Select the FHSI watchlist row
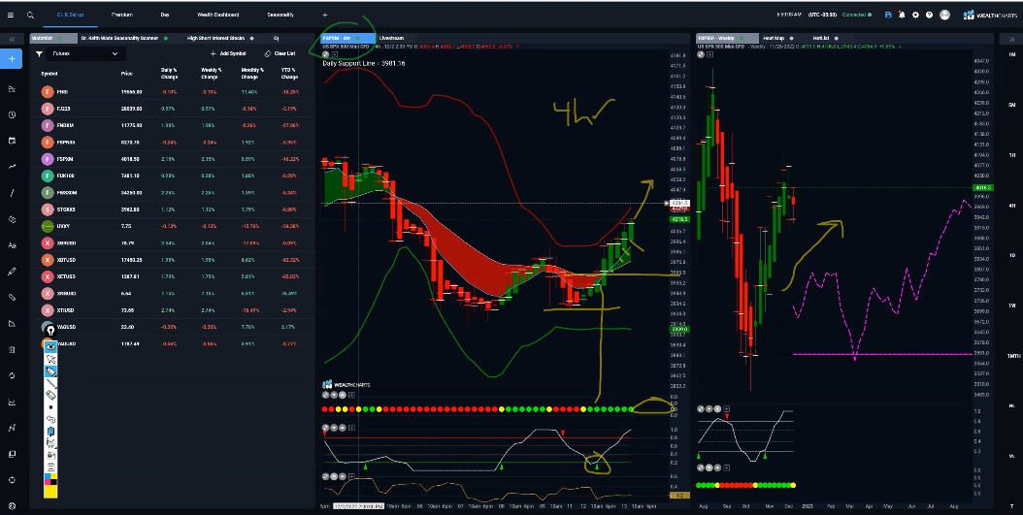This screenshot has width=1023, height=515. (x=174, y=92)
